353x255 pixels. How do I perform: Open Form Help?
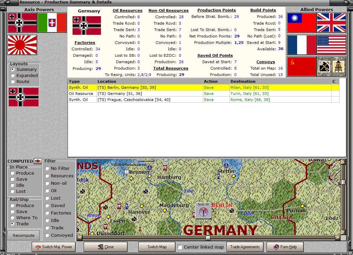pyautogui.click(x=285, y=247)
